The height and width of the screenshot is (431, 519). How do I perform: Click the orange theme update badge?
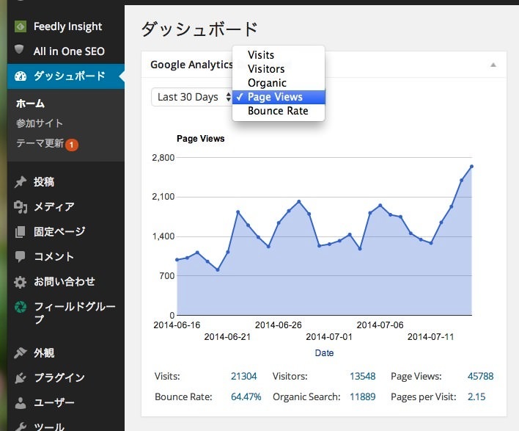click(x=72, y=145)
